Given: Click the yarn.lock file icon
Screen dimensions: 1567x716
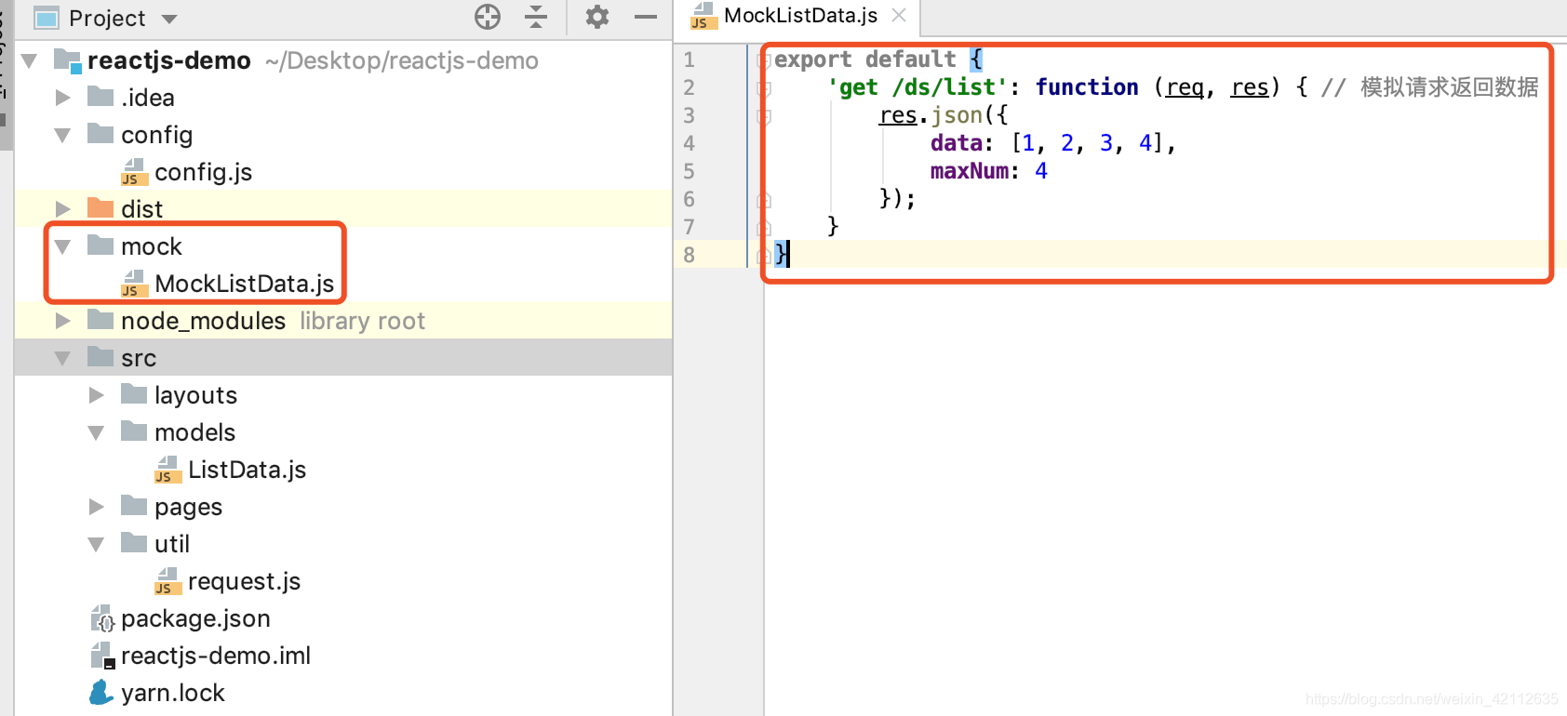Looking at the screenshot, I should pyautogui.click(x=100, y=693).
